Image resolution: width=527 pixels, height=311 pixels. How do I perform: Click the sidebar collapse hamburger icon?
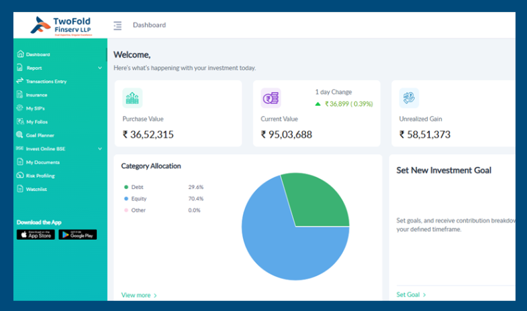pos(117,25)
